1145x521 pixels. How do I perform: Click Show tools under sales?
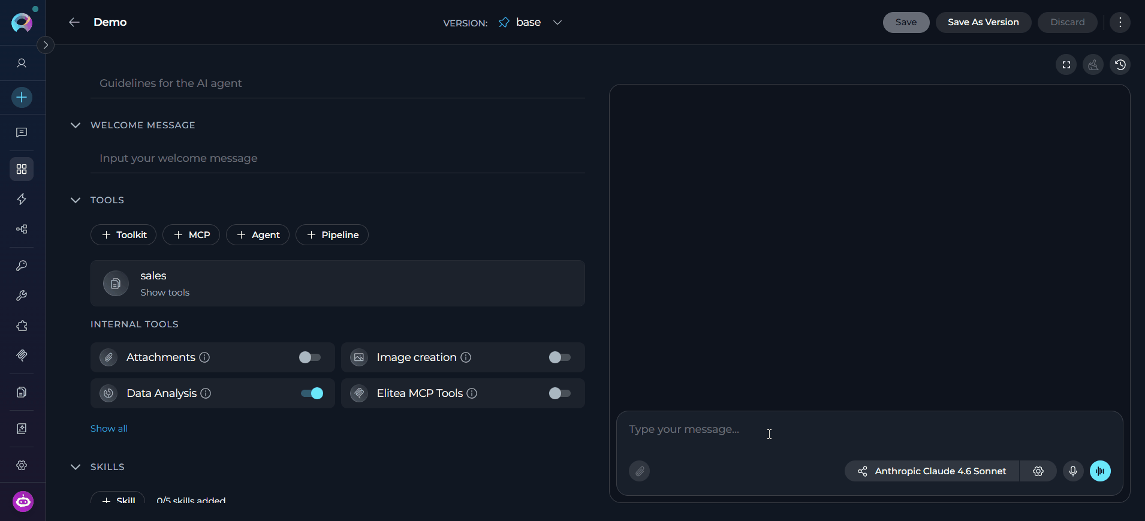(165, 293)
